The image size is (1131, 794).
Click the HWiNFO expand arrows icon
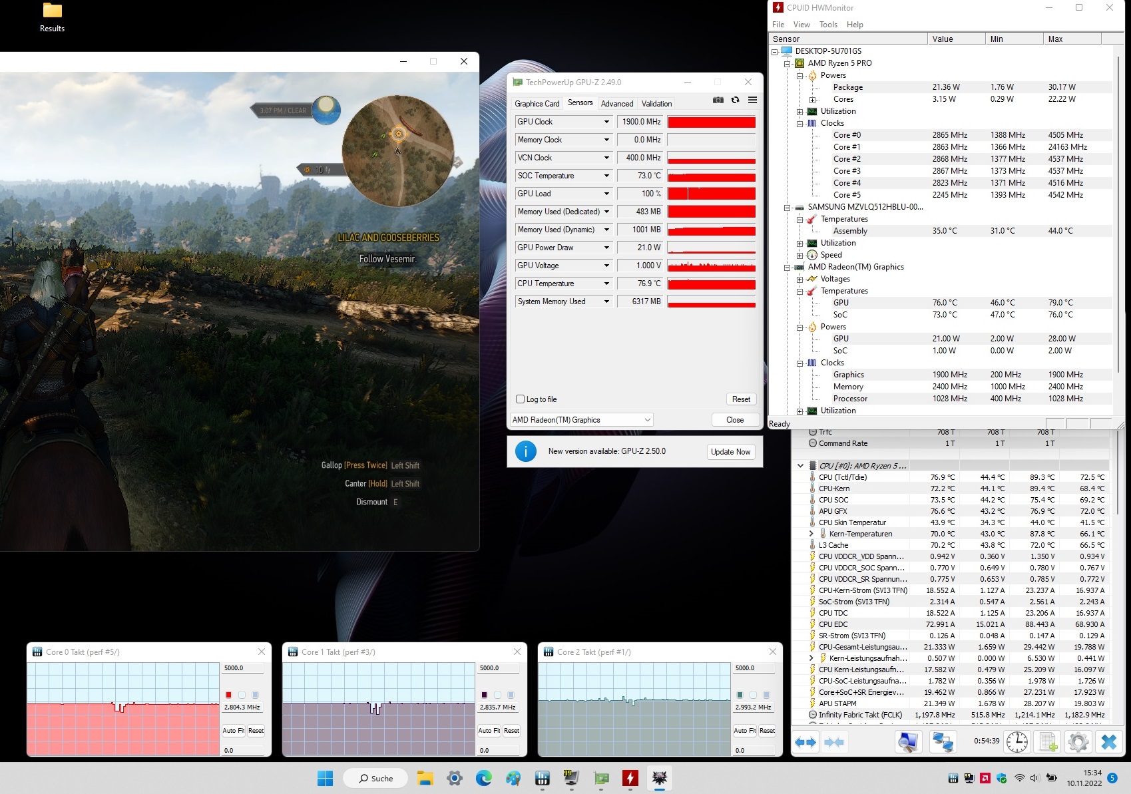coord(805,741)
